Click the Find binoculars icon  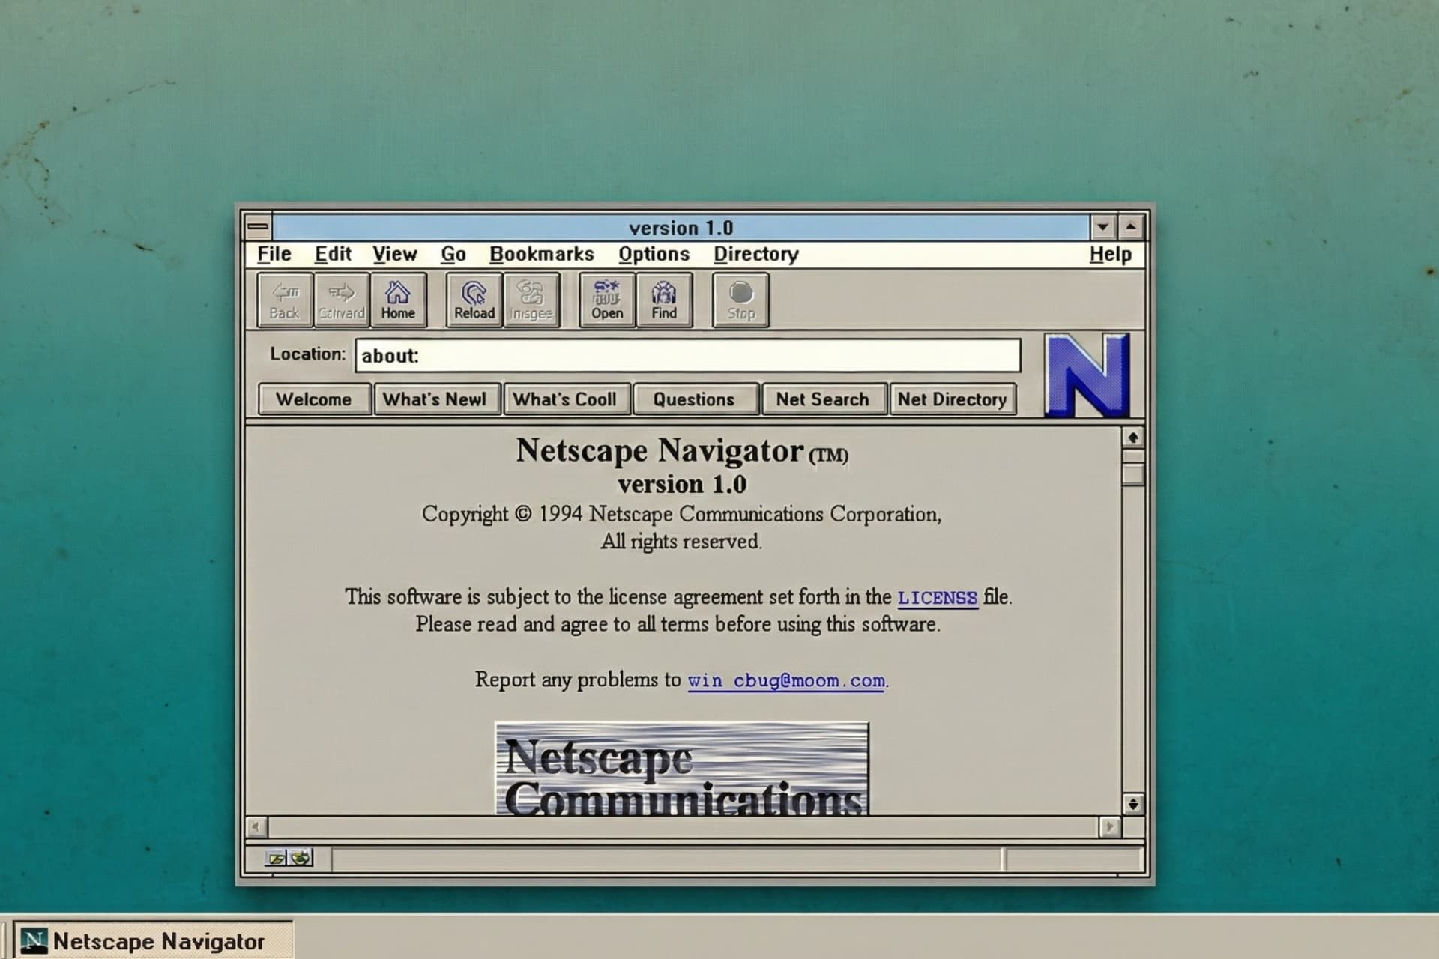click(664, 300)
